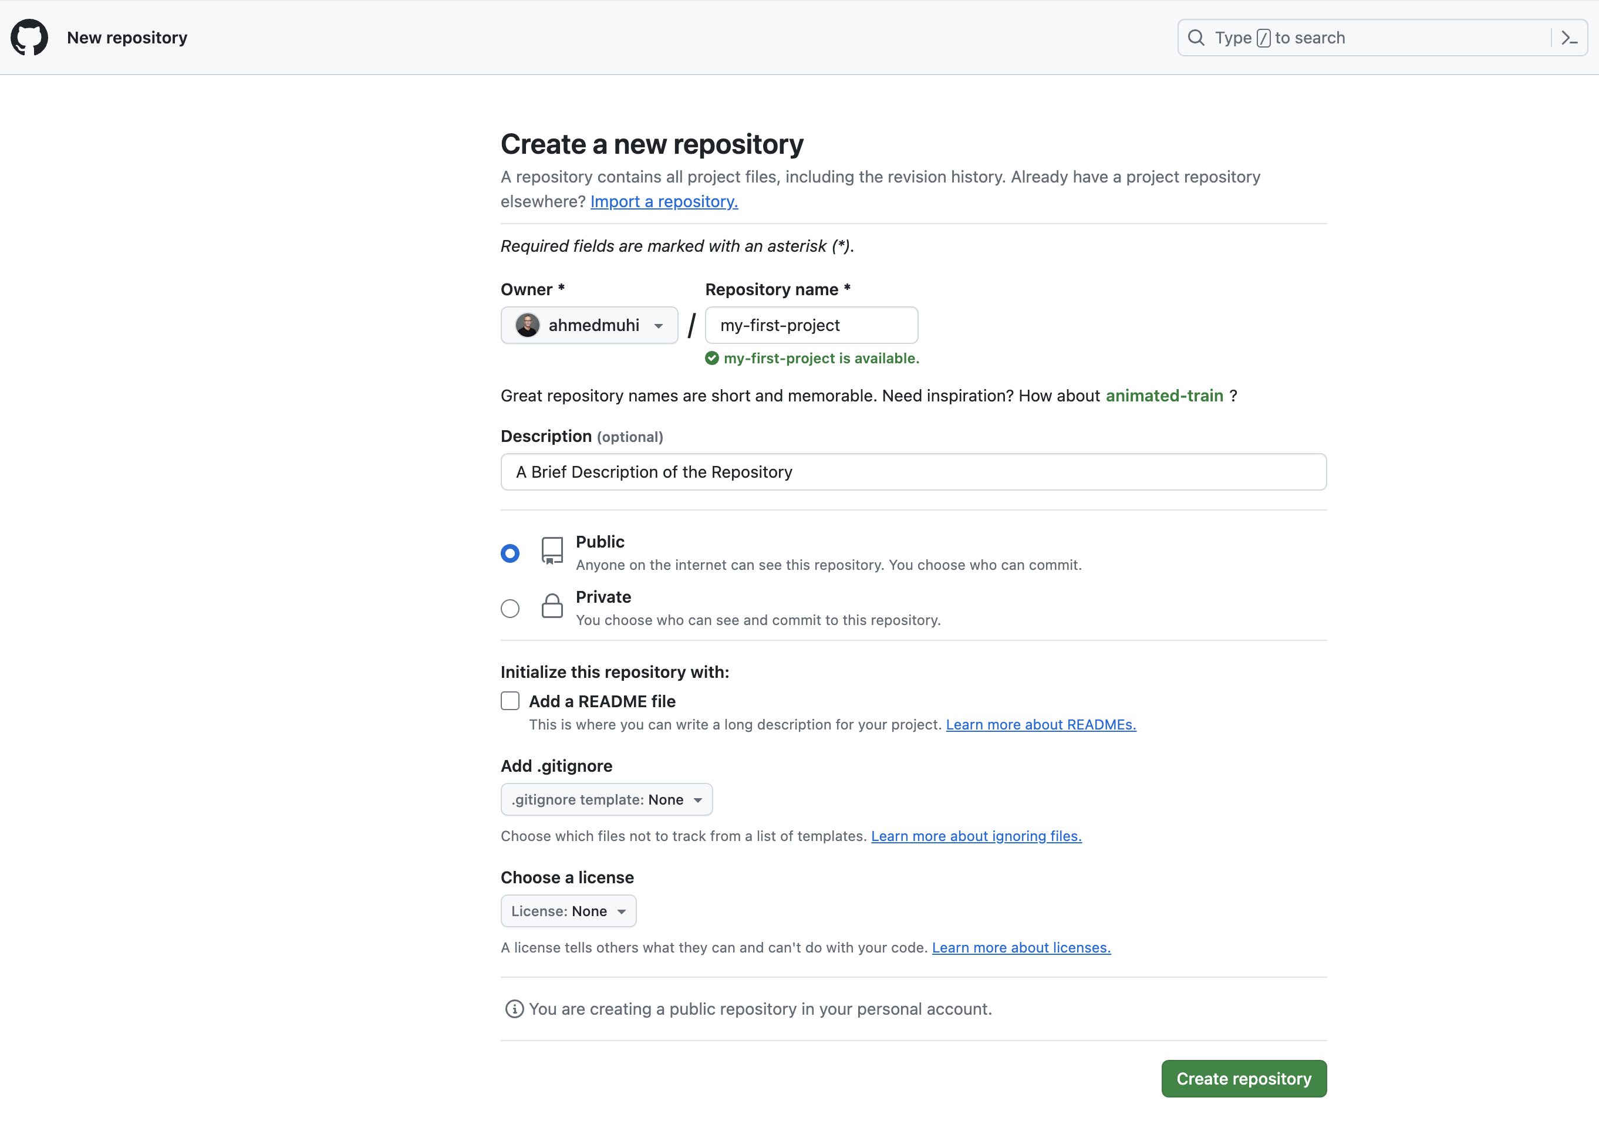Click the public repository book icon
Screen dimensions: 1599x1128
552,551
